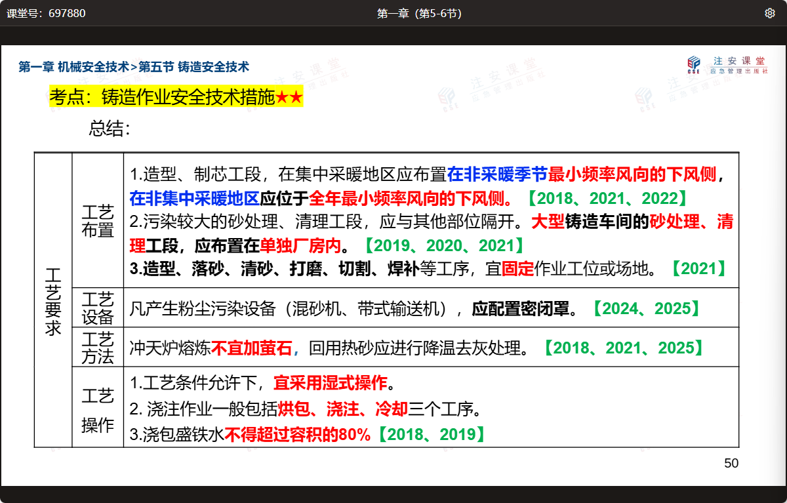Viewport: 787px width, 503px height.
Task: Click the green 【2024、2025】 year tag
Action: [x=647, y=308]
